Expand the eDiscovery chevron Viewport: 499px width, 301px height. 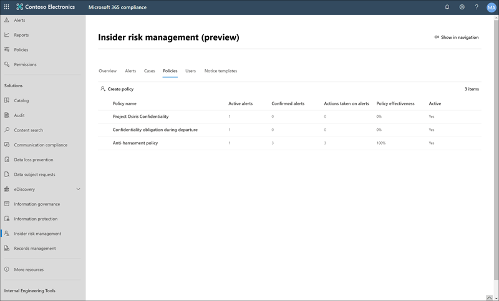79,189
